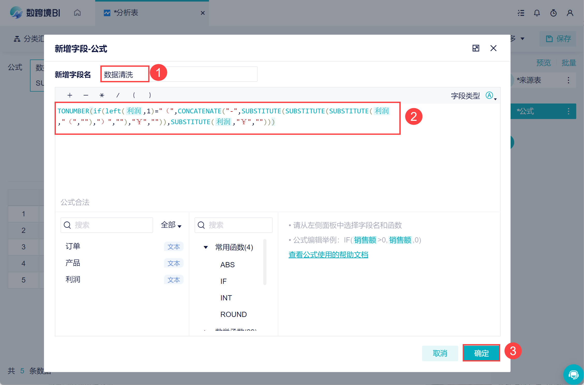Open the chat support bubble icon
Screen dimensions: 584x385
click(x=573, y=374)
